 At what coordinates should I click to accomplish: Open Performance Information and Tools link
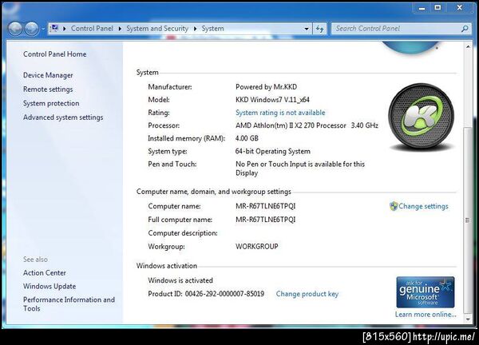(x=69, y=304)
